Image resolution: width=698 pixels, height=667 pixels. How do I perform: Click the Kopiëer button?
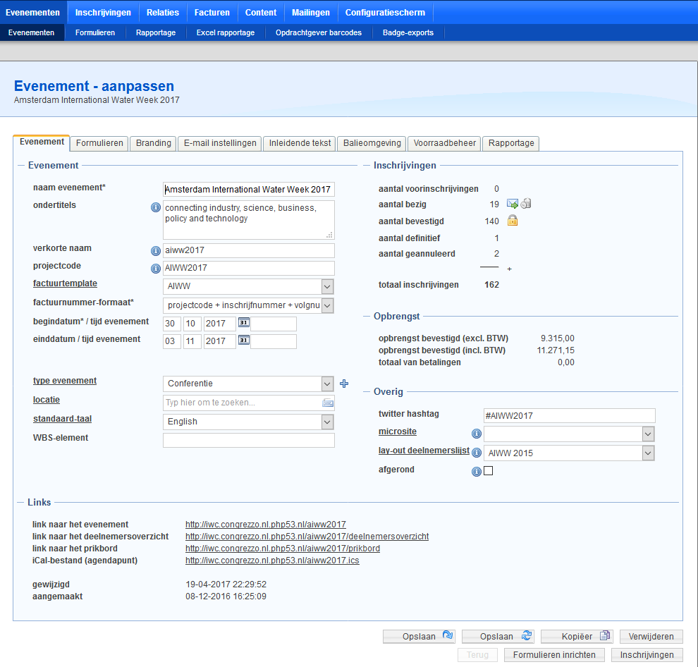coord(577,637)
